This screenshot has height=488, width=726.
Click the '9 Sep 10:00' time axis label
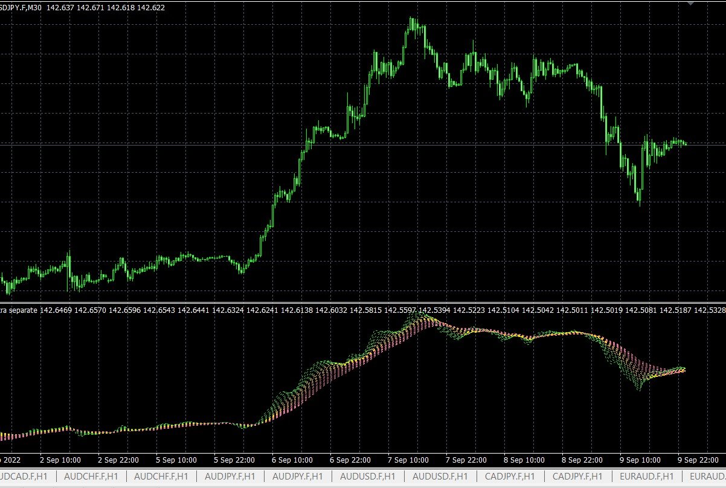(639, 460)
